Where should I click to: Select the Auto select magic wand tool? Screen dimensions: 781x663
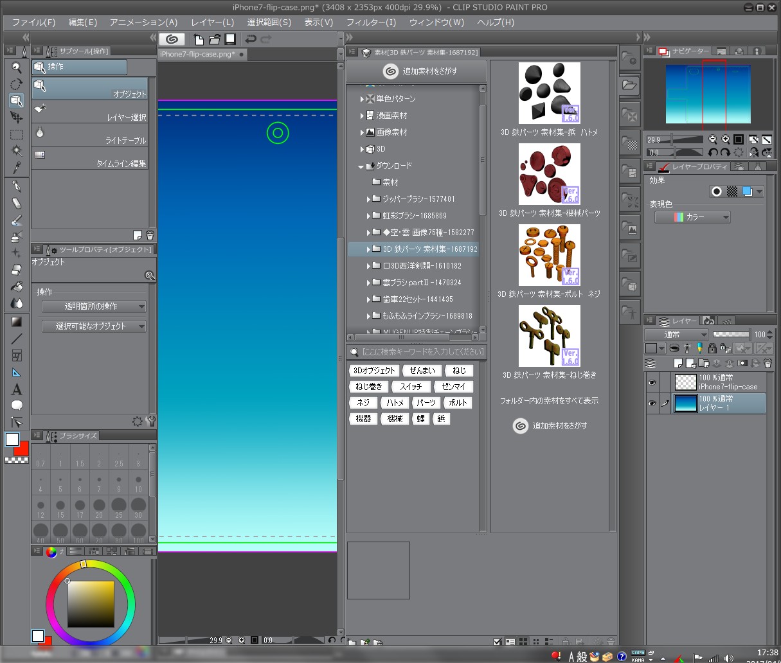click(17, 151)
